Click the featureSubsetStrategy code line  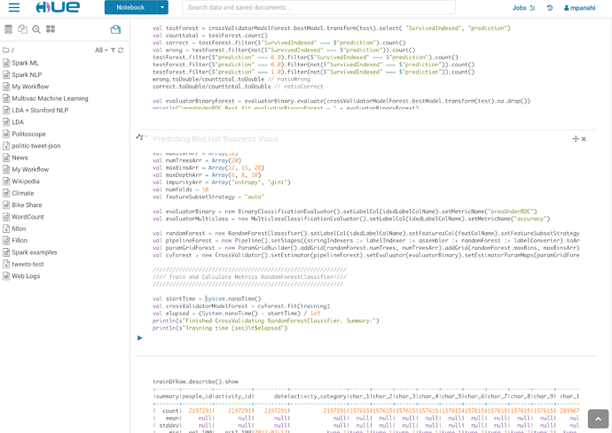pyautogui.click(x=208, y=197)
